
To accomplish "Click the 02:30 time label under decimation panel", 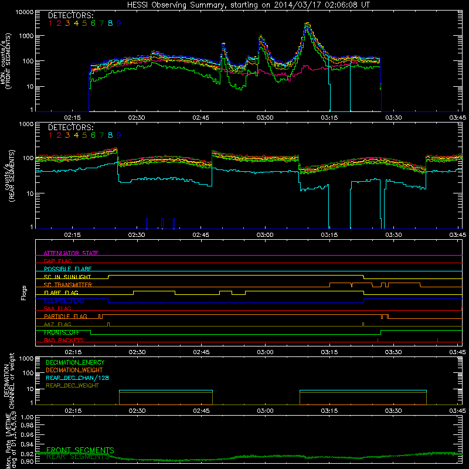I will click(x=137, y=411).
